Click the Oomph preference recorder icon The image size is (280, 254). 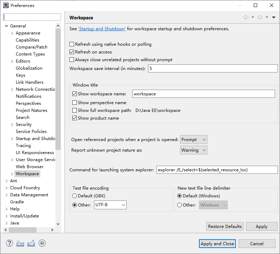42,243
